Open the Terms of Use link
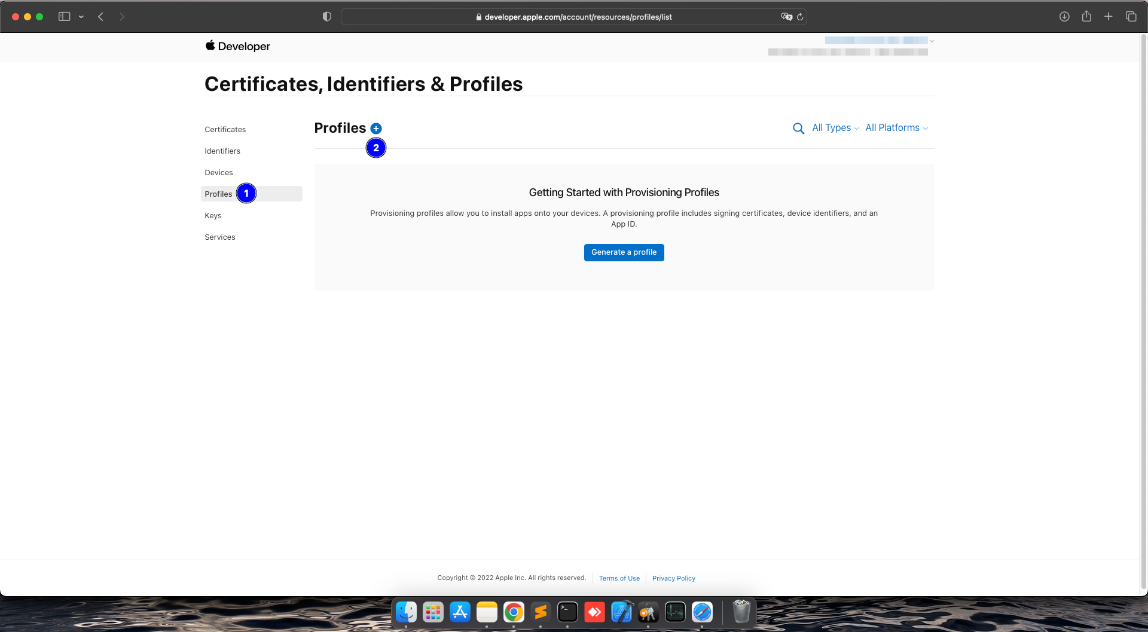Viewport: 1148px width, 632px height. [x=619, y=578]
